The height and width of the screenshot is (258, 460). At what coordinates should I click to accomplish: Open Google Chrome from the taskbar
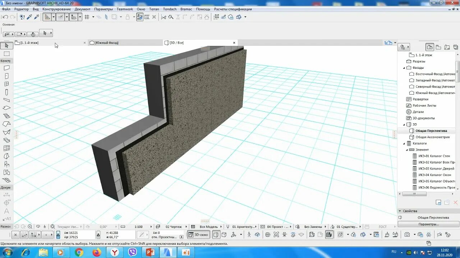pos(79,252)
